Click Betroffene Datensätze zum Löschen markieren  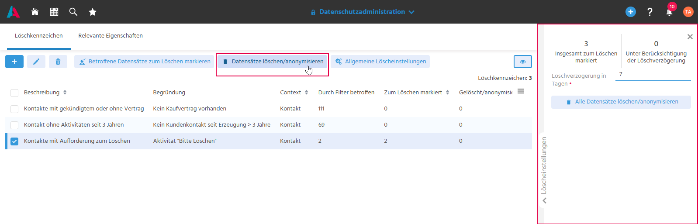click(144, 62)
